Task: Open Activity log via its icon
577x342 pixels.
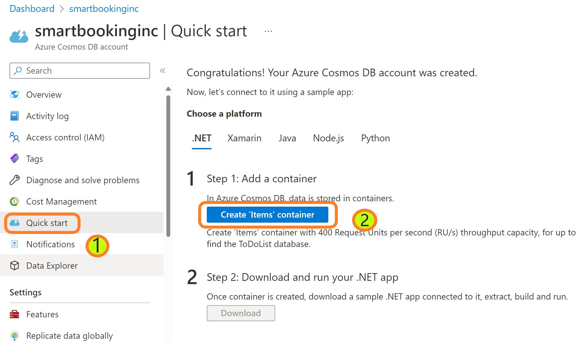Action: (14, 116)
